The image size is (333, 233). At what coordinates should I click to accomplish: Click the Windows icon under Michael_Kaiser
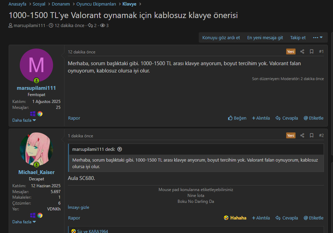pyautogui.click(x=33, y=215)
